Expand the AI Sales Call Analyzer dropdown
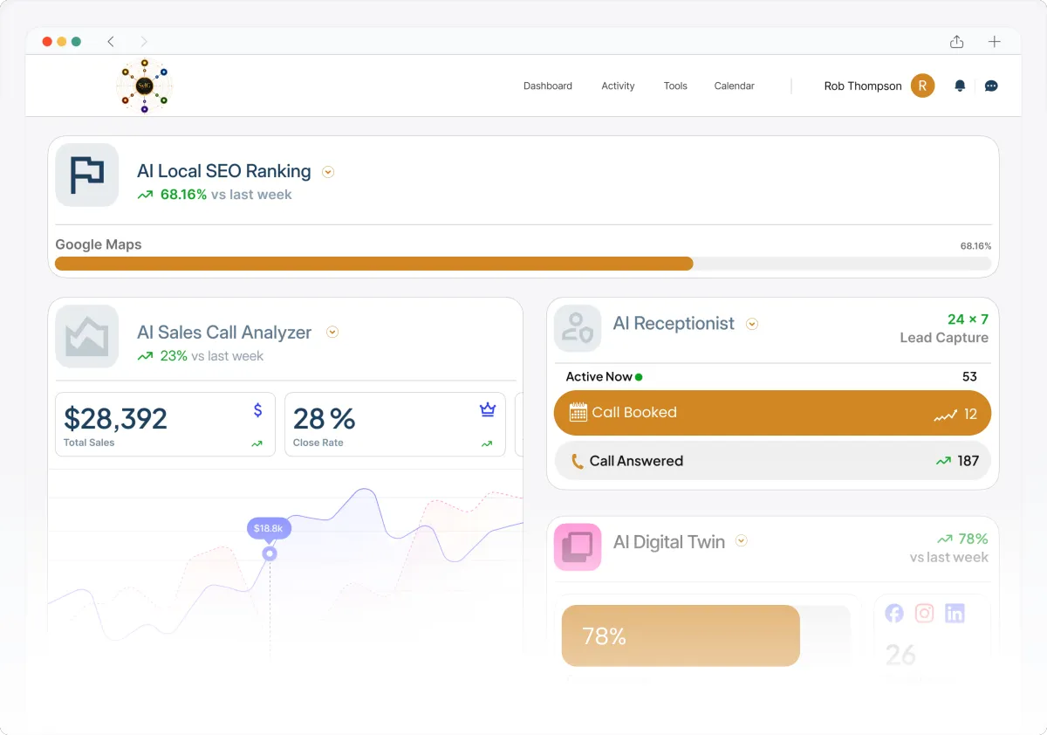The height and width of the screenshot is (735, 1047). [332, 332]
